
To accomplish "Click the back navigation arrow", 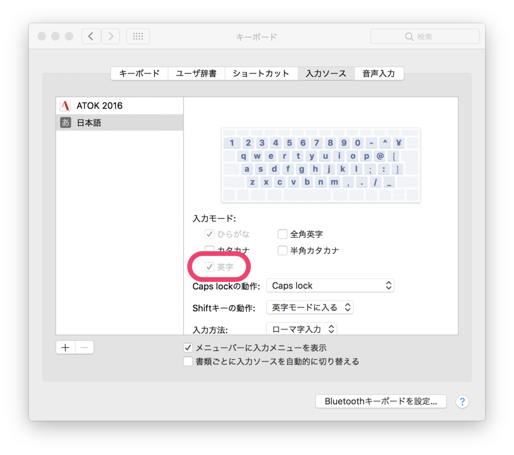I will tap(91, 36).
